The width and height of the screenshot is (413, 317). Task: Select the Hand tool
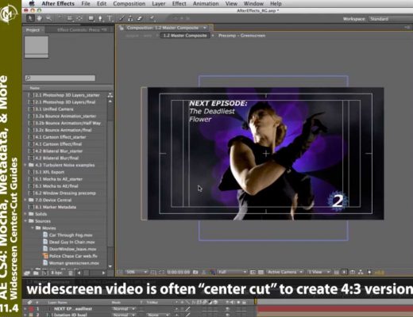point(39,18)
